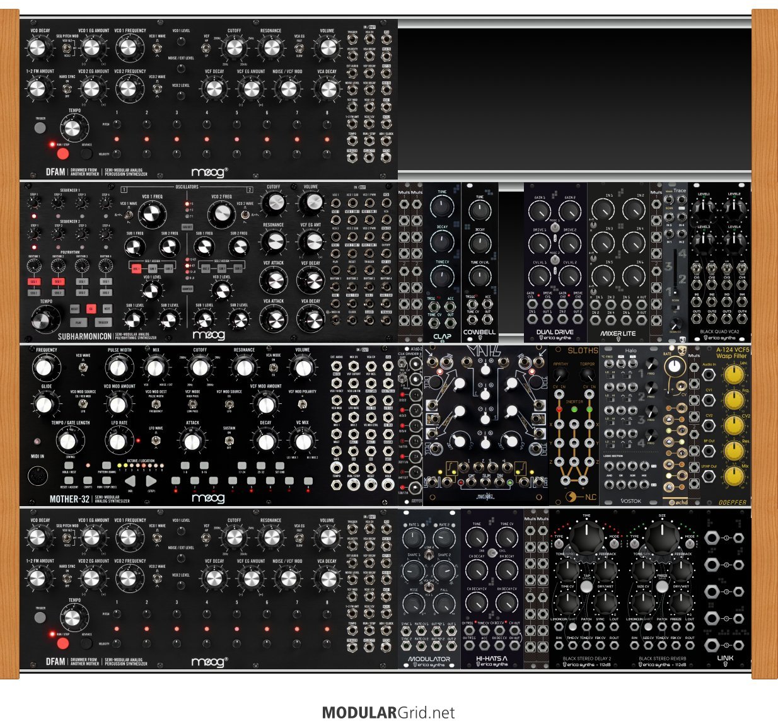The width and height of the screenshot is (778, 726).
Task: Adjust the Subharmonicon VCO 2 FREQ knob
Action: tap(221, 215)
